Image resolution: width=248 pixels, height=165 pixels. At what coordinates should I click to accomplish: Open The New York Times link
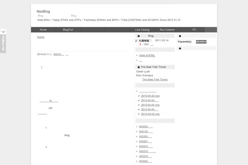click(x=155, y=79)
